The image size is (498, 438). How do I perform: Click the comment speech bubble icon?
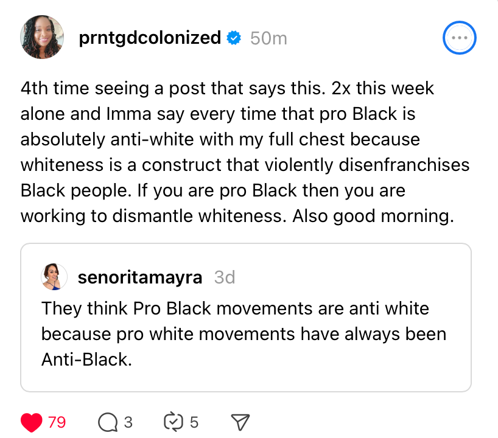[108, 422]
